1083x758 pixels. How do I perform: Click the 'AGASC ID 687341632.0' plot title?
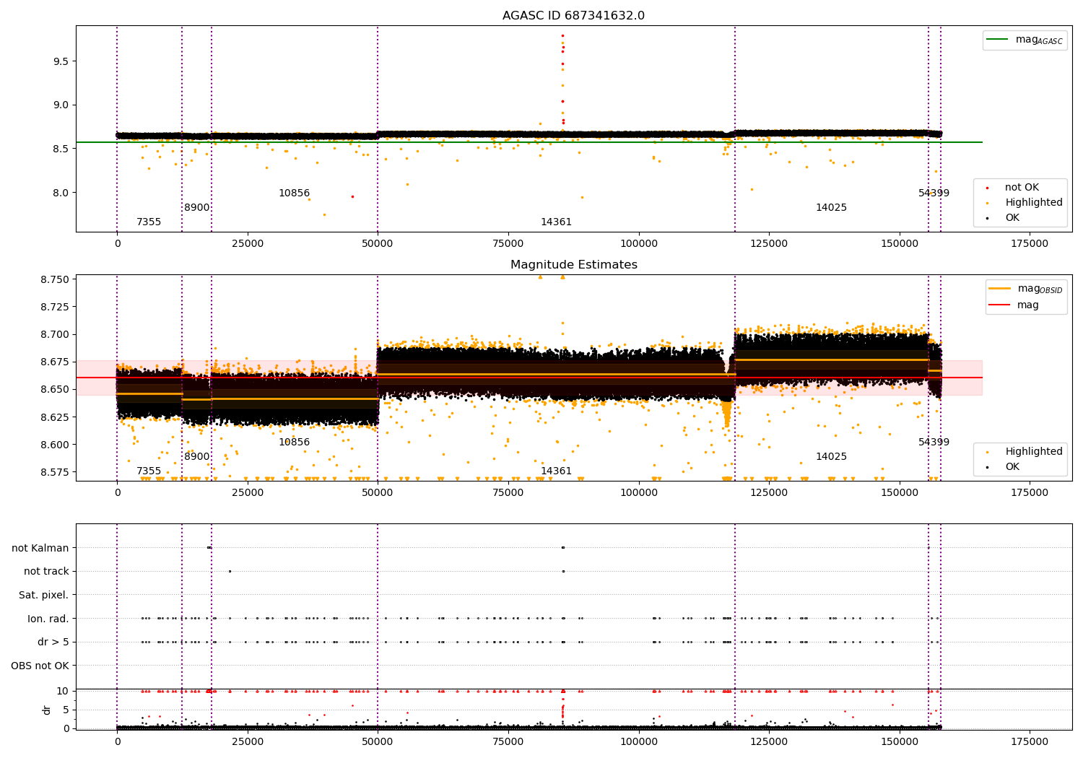point(573,16)
